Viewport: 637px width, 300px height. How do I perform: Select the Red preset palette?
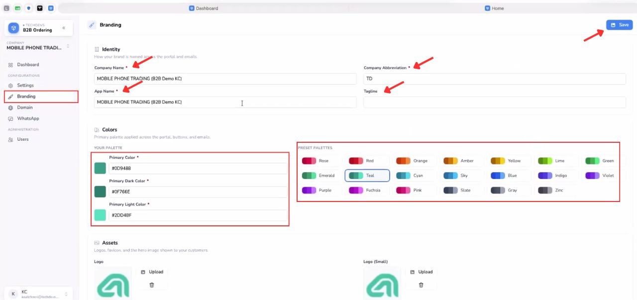[367, 161]
